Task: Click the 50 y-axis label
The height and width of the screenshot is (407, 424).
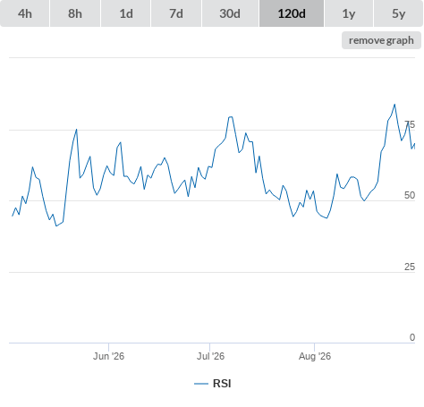Action: pos(410,195)
